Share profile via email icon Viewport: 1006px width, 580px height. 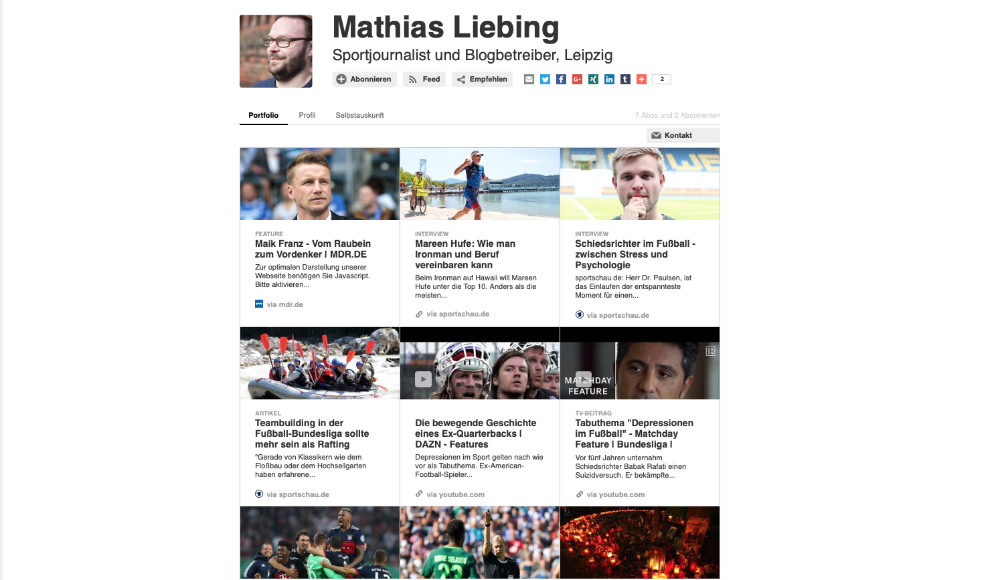[529, 79]
